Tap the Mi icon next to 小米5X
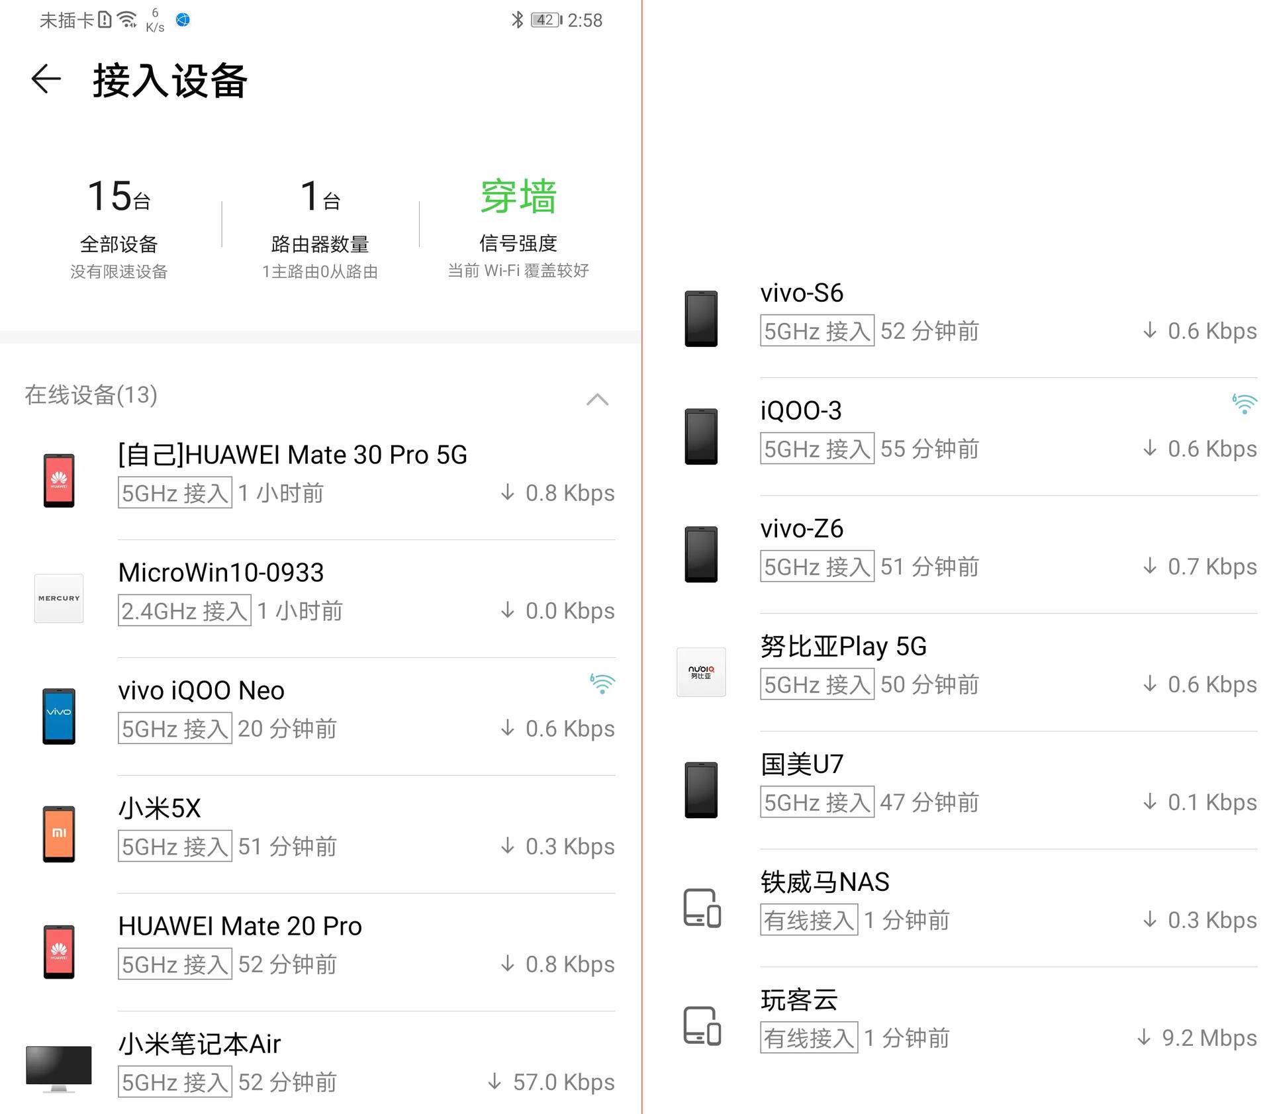This screenshot has height=1114, width=1271. click(x=59, y=833)
